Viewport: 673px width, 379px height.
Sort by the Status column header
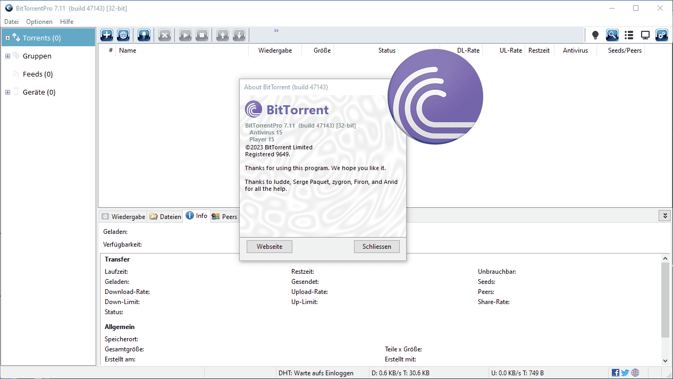pos(387,50)
